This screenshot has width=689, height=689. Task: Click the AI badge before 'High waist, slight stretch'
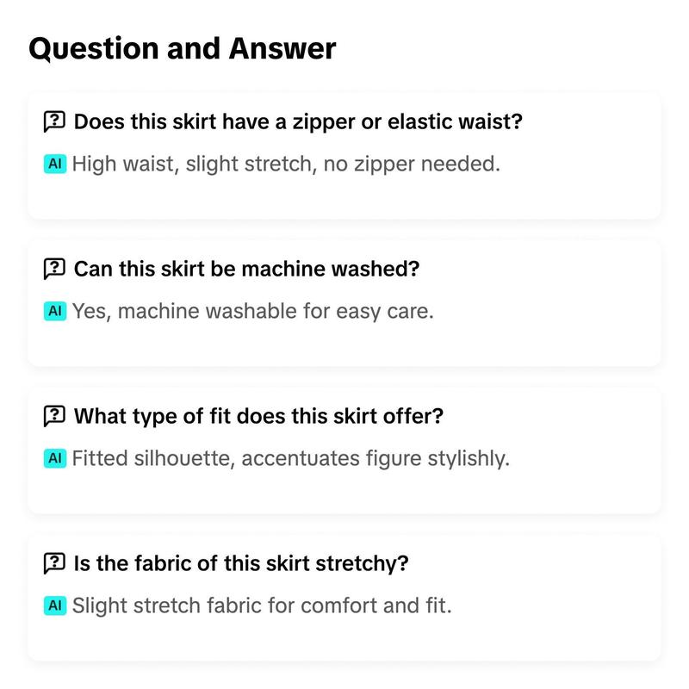tap(55, 164)
